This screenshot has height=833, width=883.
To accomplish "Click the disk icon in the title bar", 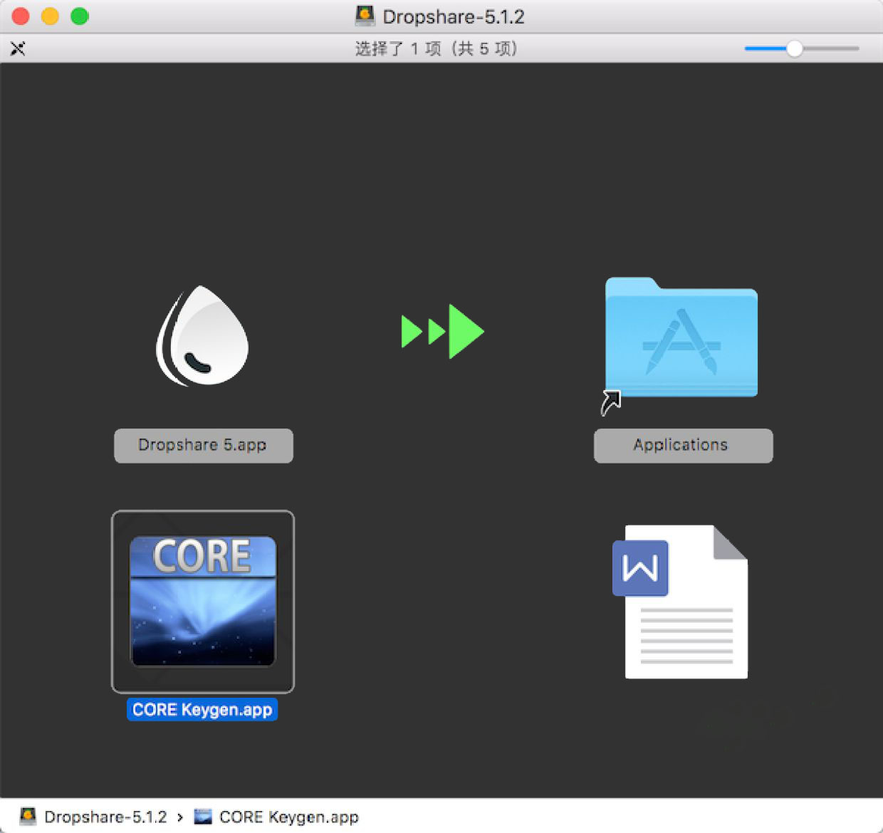I will [365, 16].
